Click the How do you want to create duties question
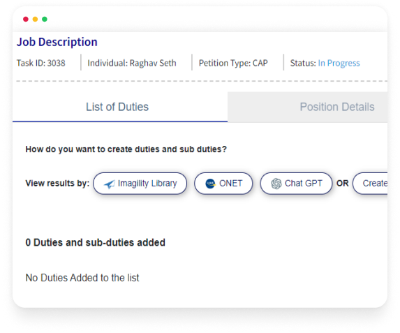The height and width of the screenshot is (333, 400). 126,149
